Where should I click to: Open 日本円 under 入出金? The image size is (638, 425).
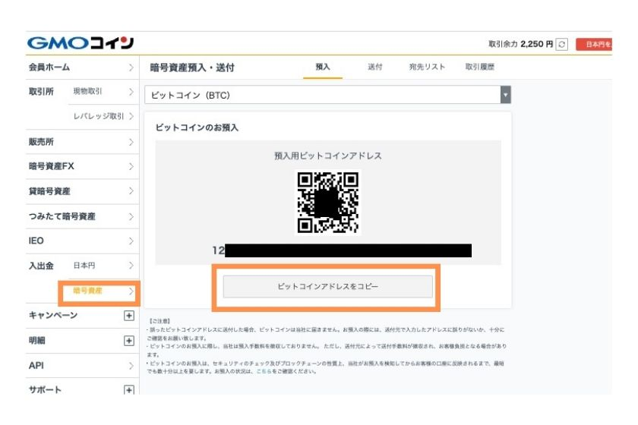(103, 266)
